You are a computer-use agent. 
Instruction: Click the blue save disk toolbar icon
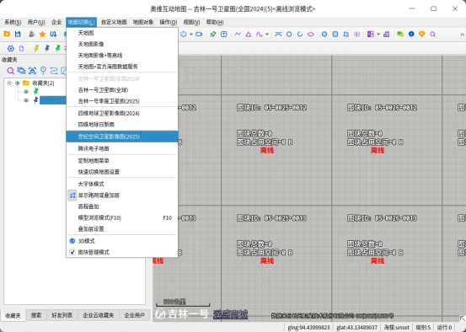coord(18,35)
